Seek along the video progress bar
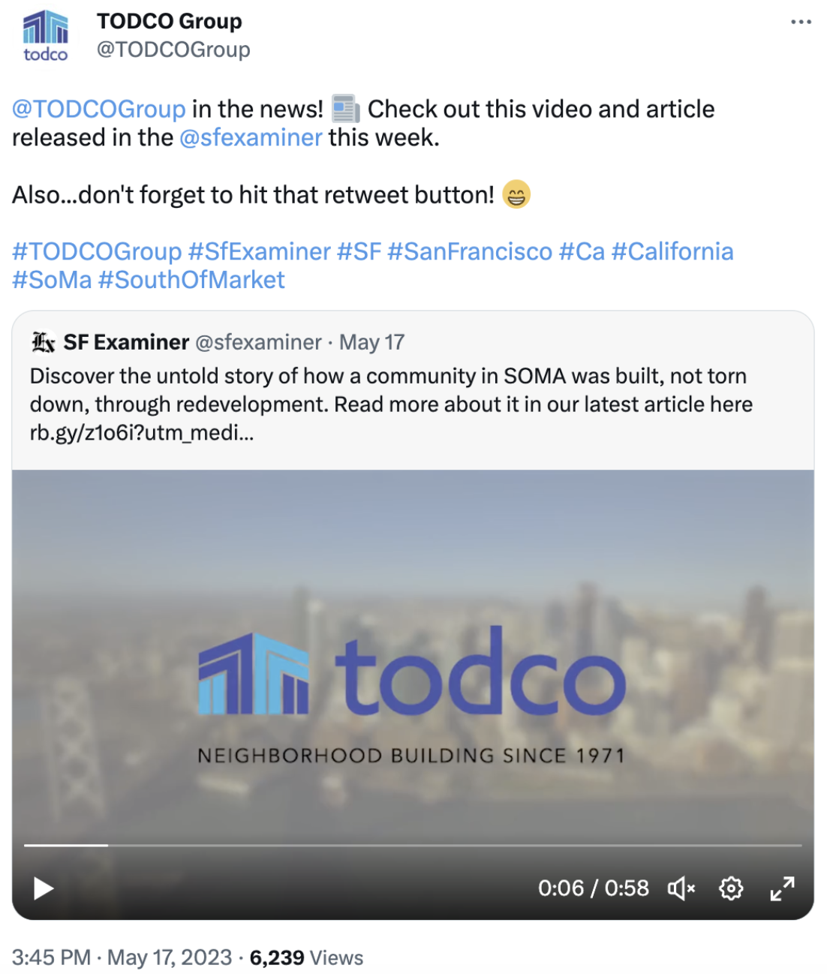 coord(413,846)
